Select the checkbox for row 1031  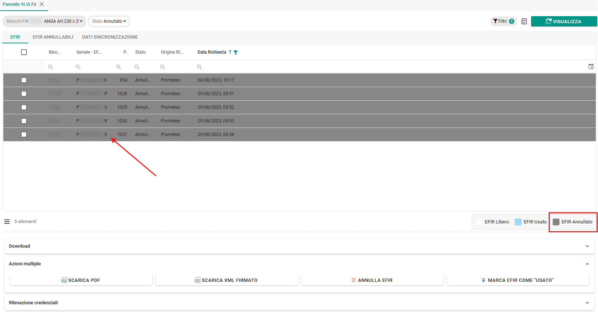24,135
